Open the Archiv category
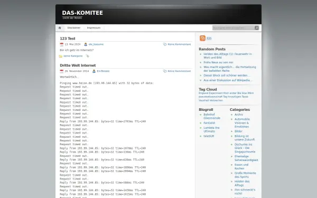 click(x=239, y=115)
